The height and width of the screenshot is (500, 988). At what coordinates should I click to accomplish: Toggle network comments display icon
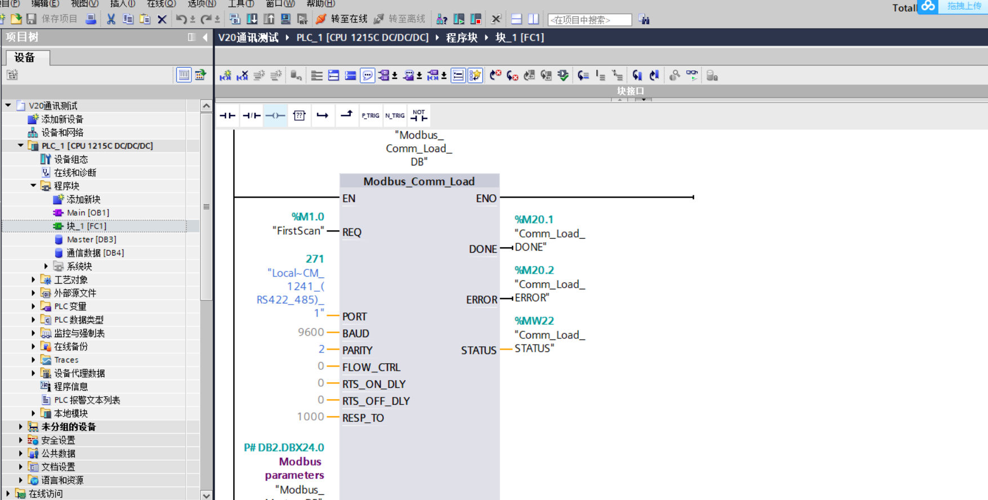(x=368, y=75)
